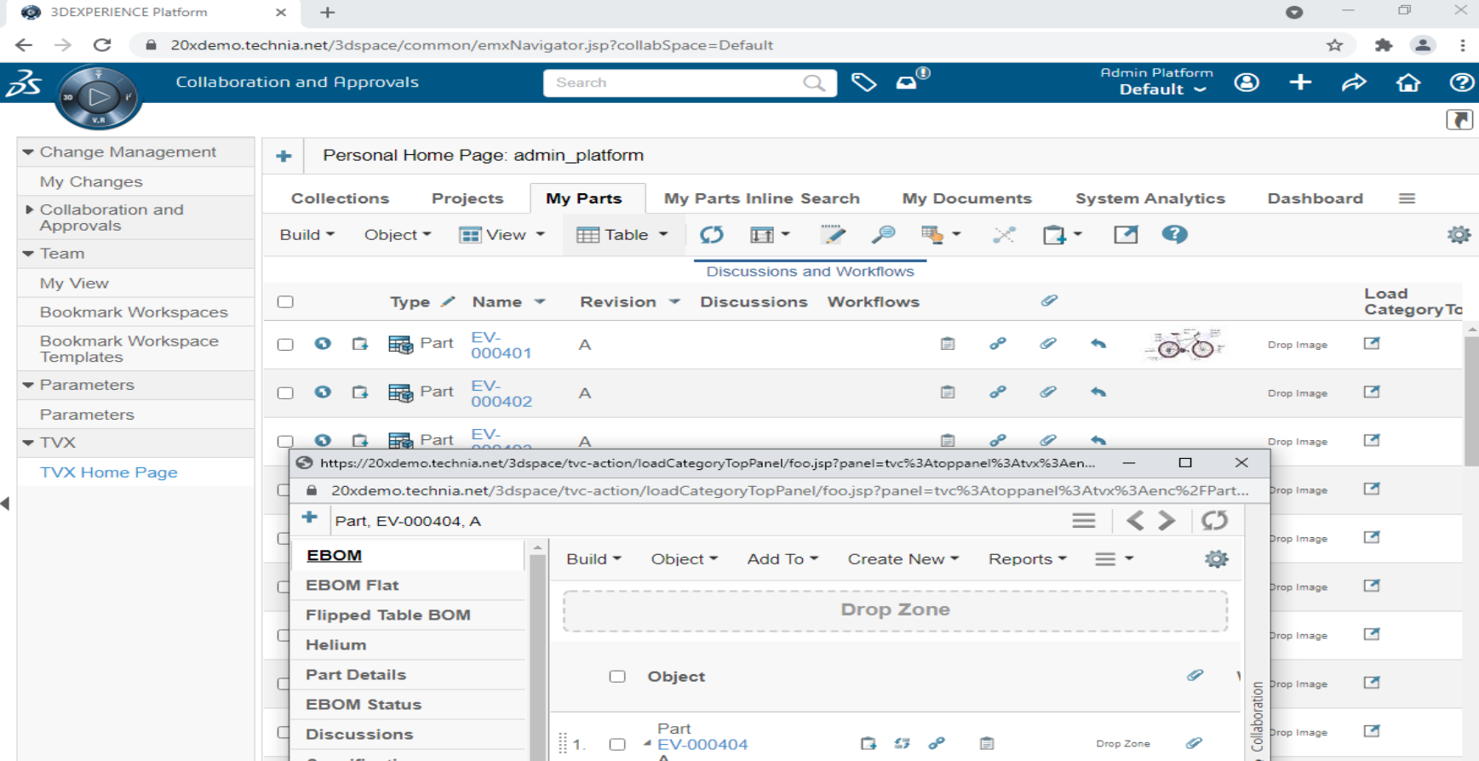The image size is (1479, 761).
Task: Open TVX Home Page in sidebar
Action: coord(108,472)
